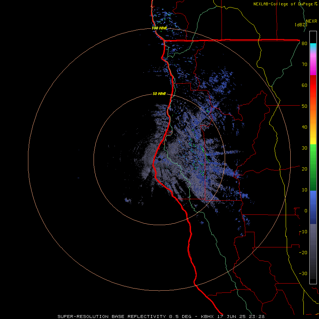The width and height of the screenshot is (319, 319).
Task: Click the 40 value on the dBZ scale
Action: tap(304, 127)
